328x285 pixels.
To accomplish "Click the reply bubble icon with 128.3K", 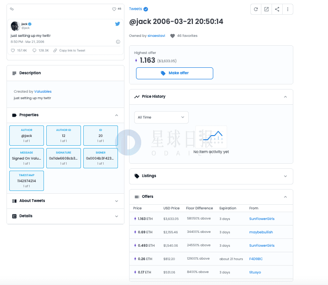I will [x=34, y=50].
